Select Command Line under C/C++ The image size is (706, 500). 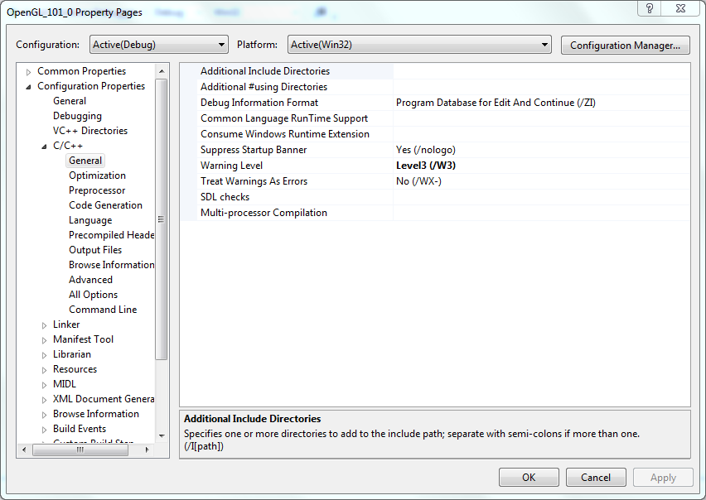(x=103, y=310)
